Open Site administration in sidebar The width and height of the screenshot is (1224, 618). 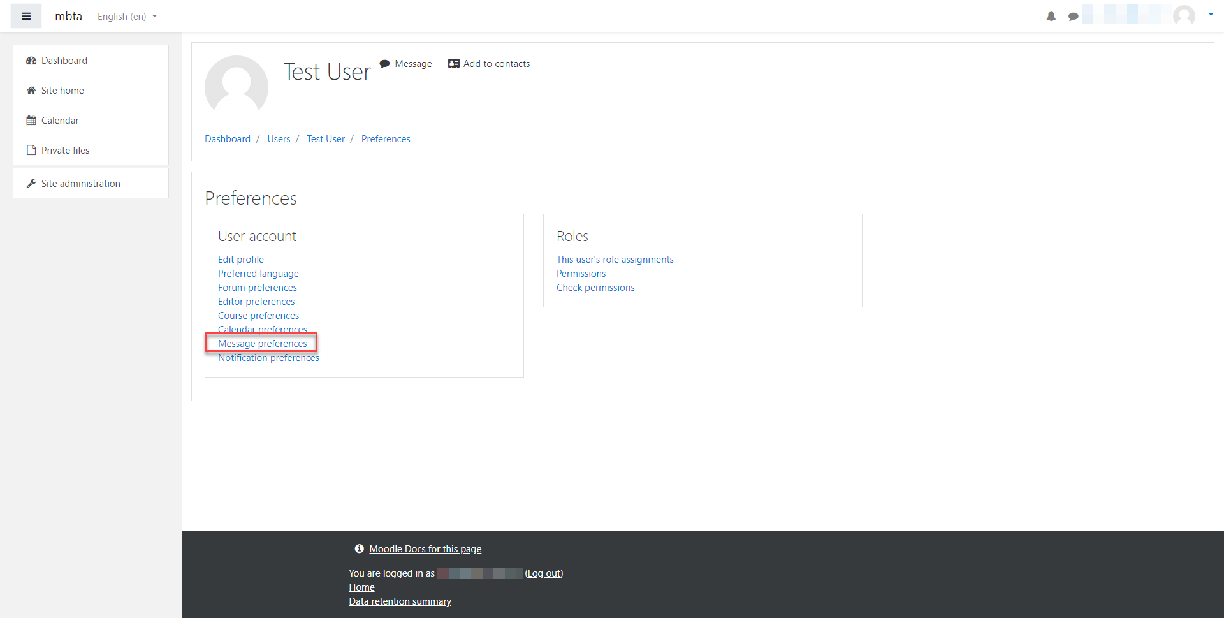pyautogui.click(x=91, y=183)
